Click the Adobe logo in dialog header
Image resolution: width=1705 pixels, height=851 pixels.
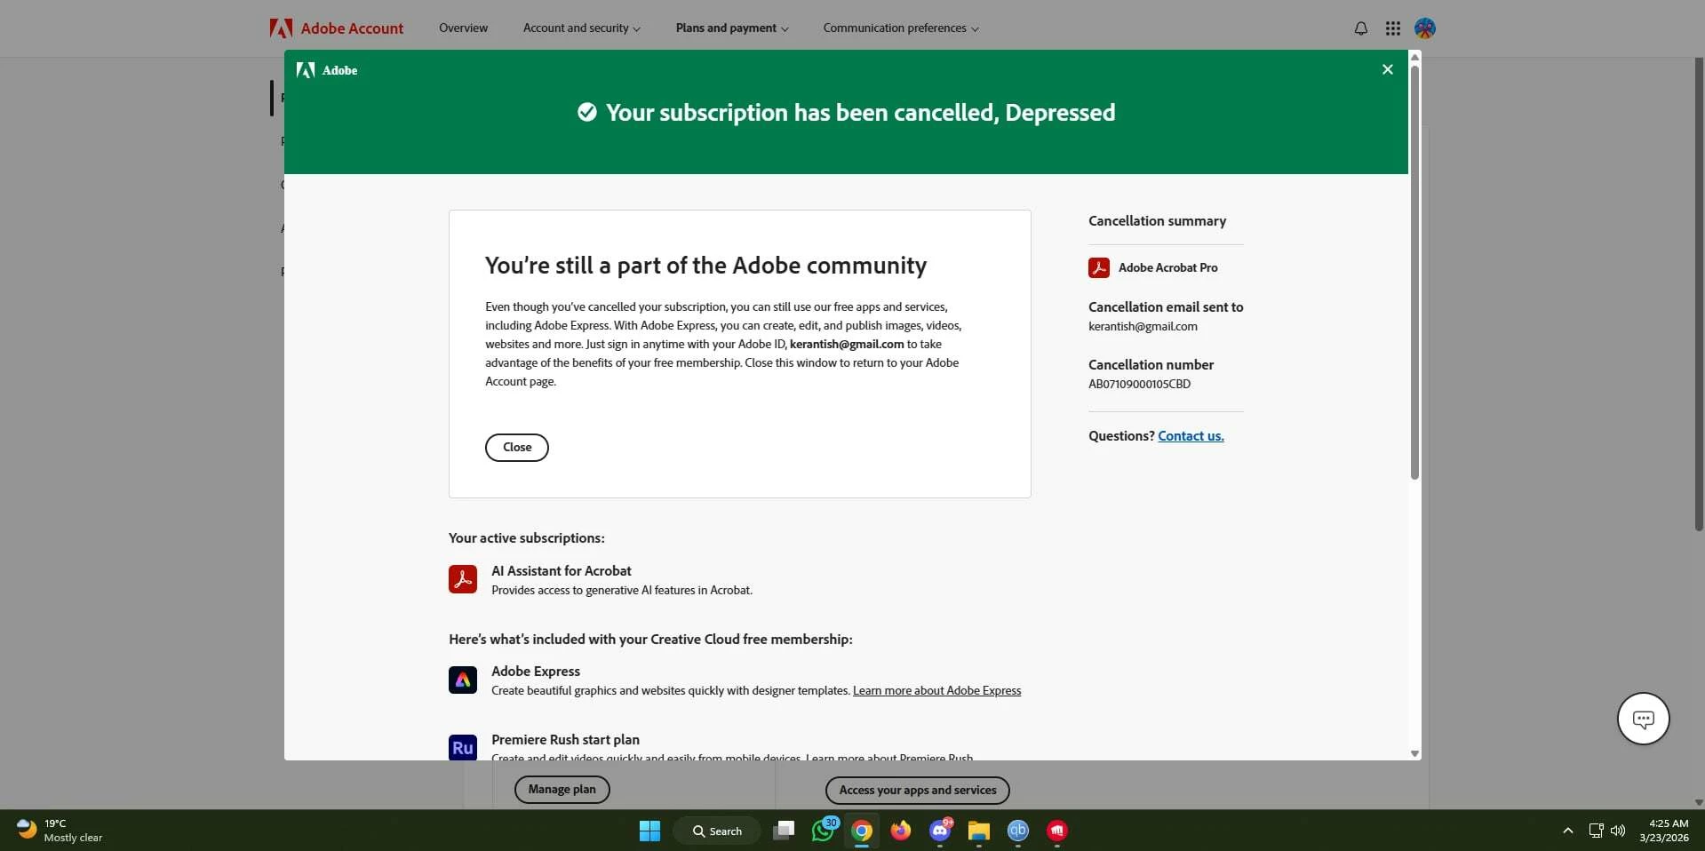(327, 70)
